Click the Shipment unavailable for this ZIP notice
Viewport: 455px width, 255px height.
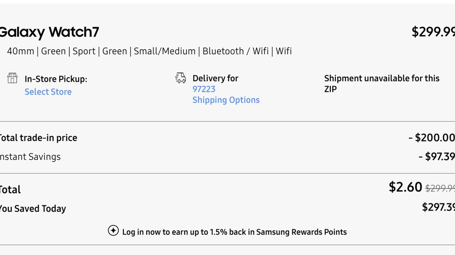(381, 83)
